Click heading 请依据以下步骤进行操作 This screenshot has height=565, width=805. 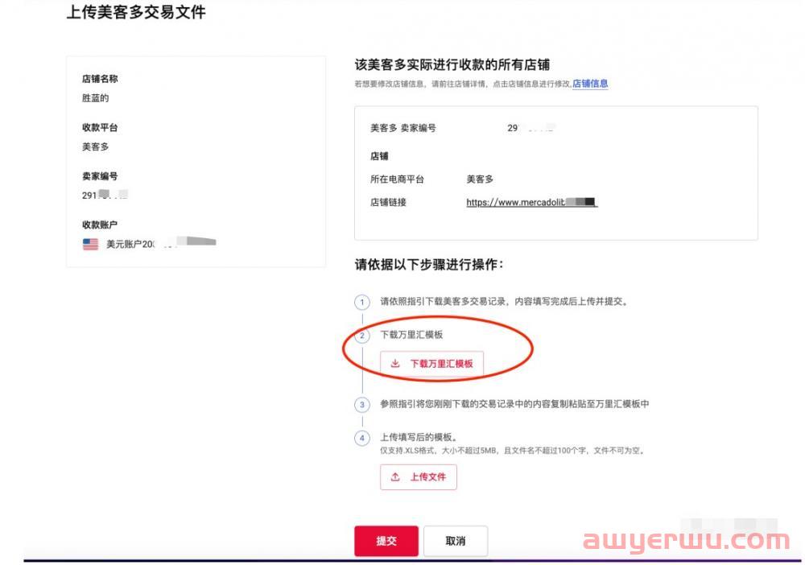[x=429, y=264]
